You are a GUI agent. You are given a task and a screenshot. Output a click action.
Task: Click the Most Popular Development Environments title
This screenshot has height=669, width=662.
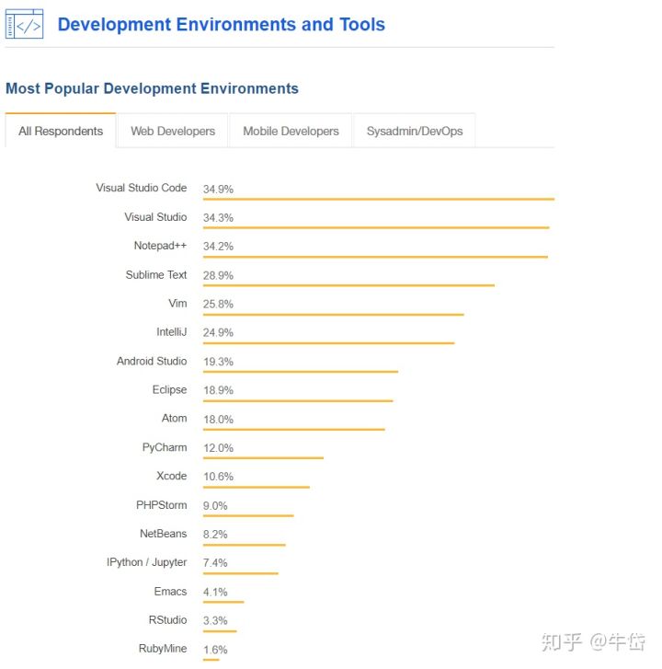(x=152, y=88)
